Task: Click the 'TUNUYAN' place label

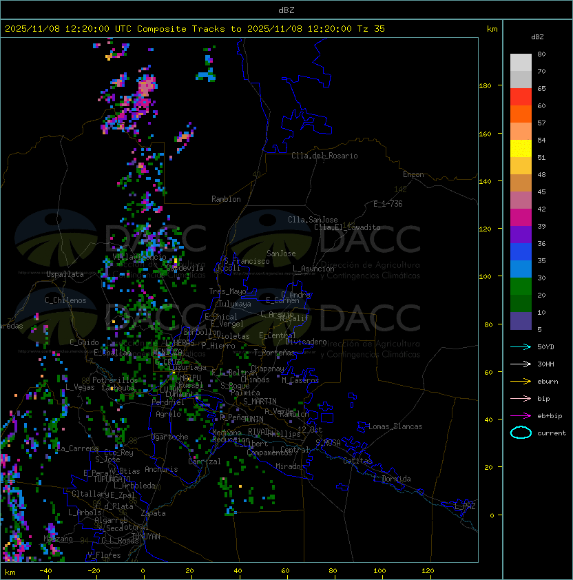Action: coord(146,537)
